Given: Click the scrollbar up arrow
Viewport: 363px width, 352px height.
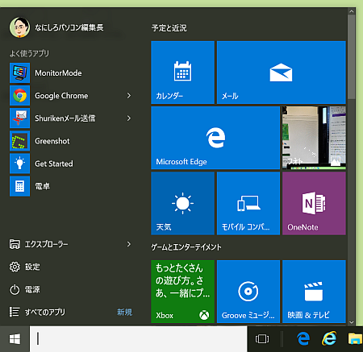Looking at the screenshot, I should pos(351,11).
